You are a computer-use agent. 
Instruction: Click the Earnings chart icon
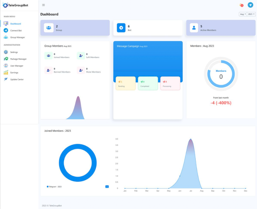click(x=6, y=72)
